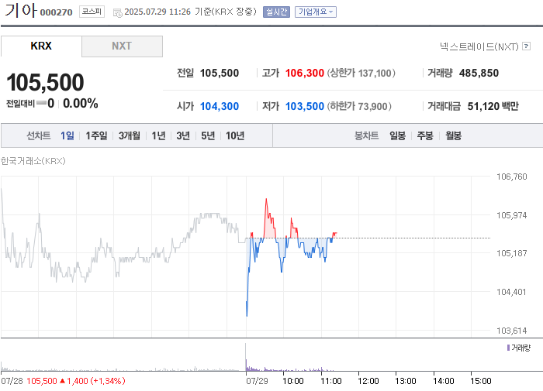Select the 1주일 line chart period
This screenshot has height=391, width=543.
[96, 135]
